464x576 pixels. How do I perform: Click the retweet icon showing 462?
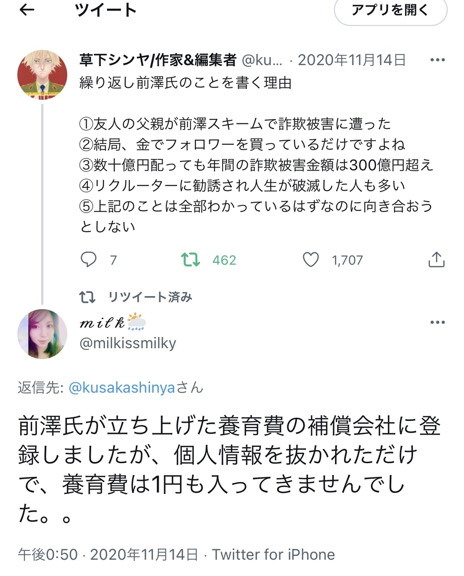coord(191,259)
